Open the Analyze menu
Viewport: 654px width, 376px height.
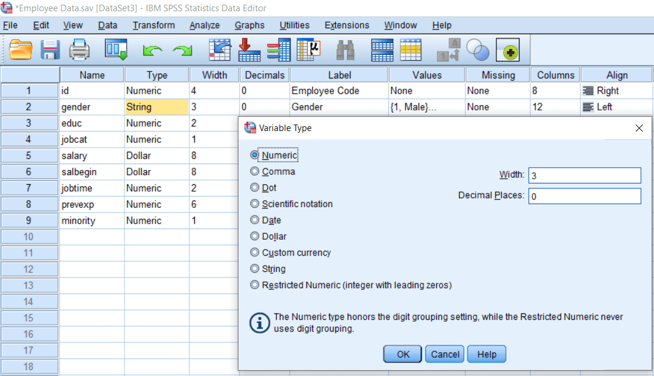coord(204,25)
